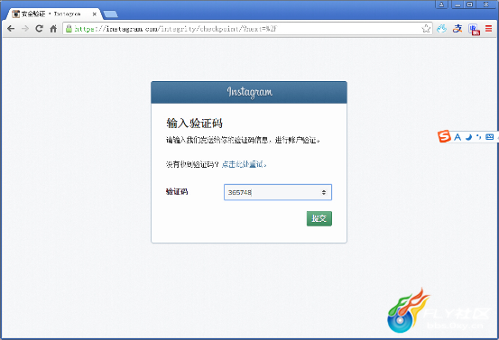Toggle punctuation mode on Sogou bar
Viewport: 499px width, 340px height.
point(478,137)
